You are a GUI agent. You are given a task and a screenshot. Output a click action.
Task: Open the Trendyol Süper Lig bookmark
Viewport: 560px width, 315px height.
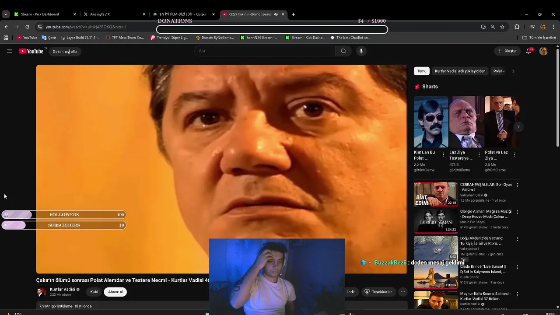click(169, 38)
